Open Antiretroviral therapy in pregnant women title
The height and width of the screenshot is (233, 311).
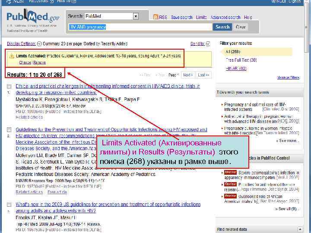pyautogui.click(x=259, y=119)
